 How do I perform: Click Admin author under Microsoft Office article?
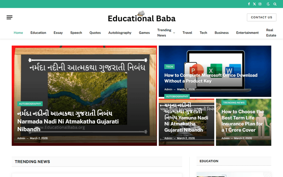[x=168, y=89]
